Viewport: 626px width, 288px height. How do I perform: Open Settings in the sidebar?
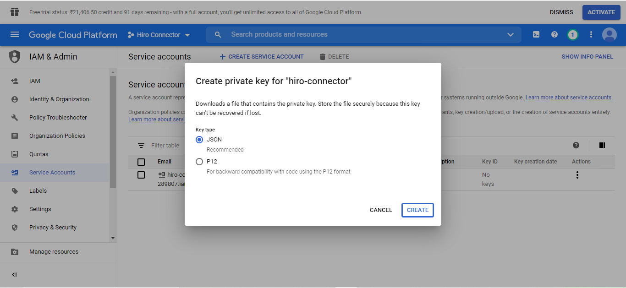click(40, 209)
